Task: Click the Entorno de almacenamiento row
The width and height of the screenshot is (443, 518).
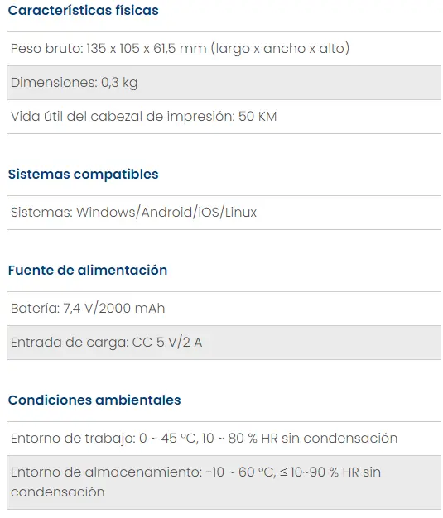Action: 224,482
